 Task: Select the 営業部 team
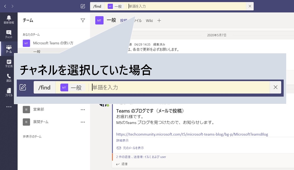pyautogui.click(x=38, y=109)
